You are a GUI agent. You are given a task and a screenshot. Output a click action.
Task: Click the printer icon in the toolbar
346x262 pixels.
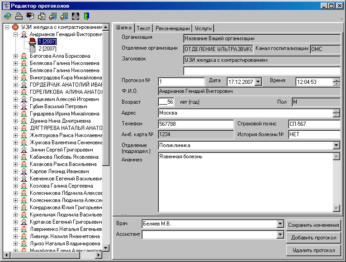pos(19,16)
